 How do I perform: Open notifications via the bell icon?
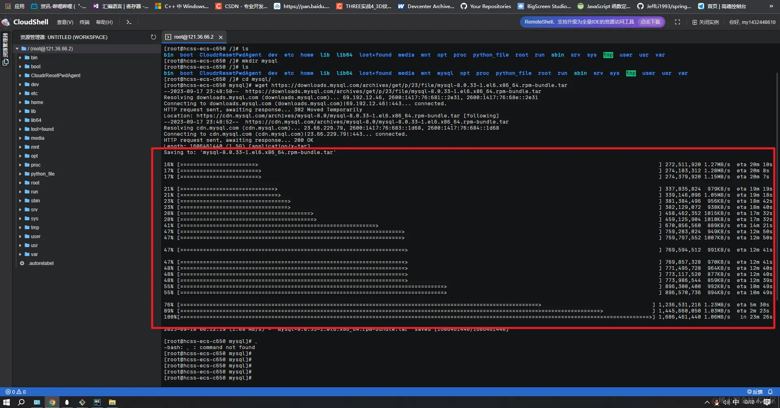[771, 391]
